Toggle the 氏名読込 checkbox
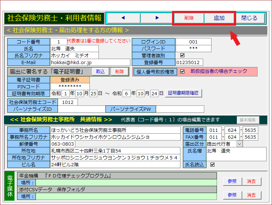 click(x=212, y=164)
